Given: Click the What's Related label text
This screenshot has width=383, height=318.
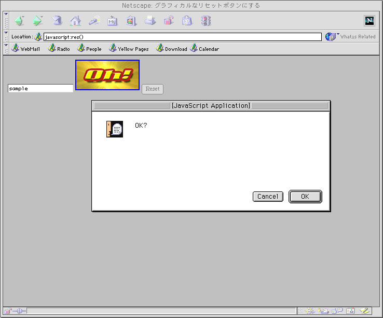Looking at the screenshot, I should point(358,37).
